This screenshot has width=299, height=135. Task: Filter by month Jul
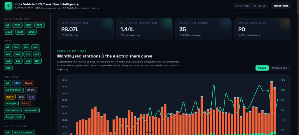point(37,54)
